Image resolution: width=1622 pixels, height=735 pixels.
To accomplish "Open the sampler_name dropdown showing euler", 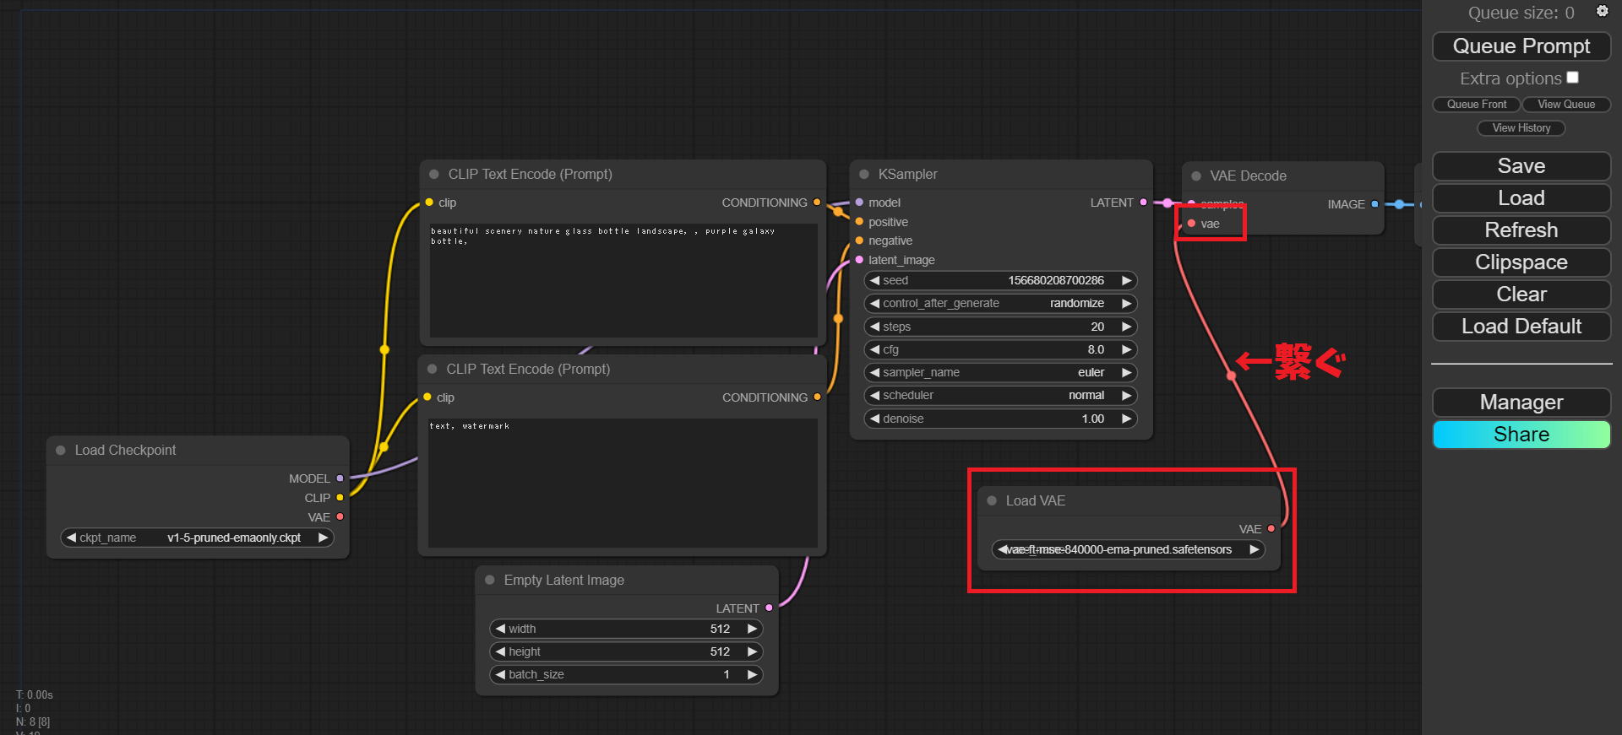I will coord(1001,372).
